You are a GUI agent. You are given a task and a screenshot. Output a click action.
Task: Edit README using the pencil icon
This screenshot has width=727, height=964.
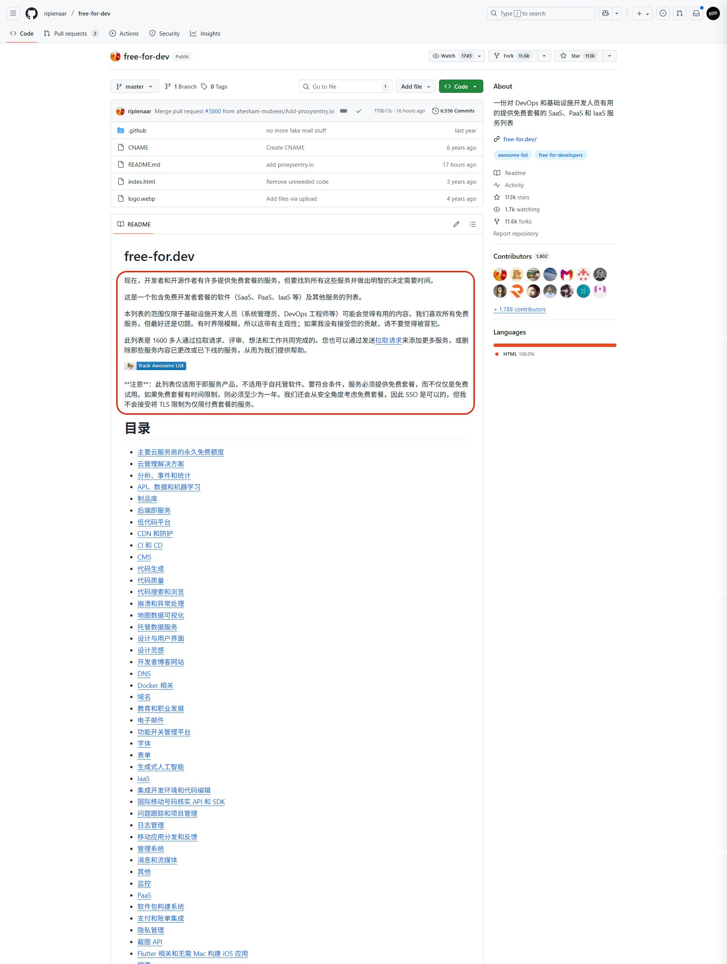(456, 225)
